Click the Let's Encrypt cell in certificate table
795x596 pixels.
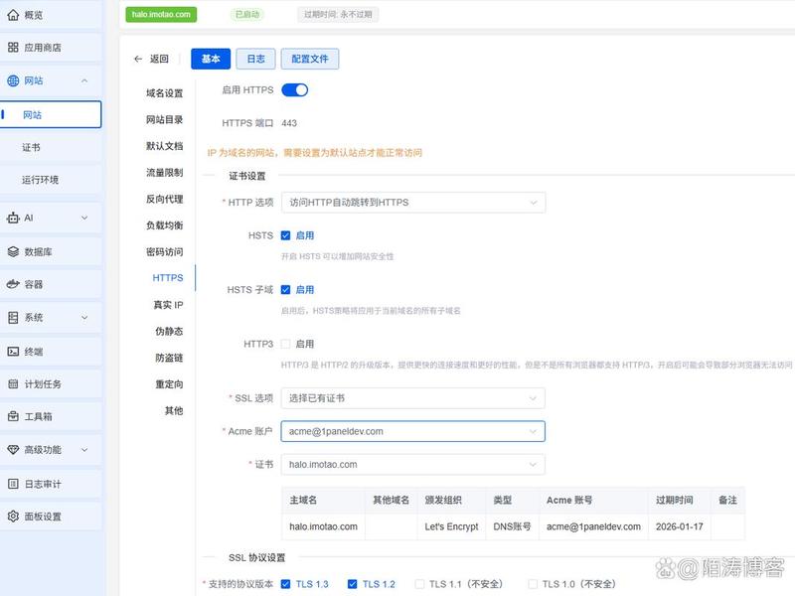pos(451,527)
